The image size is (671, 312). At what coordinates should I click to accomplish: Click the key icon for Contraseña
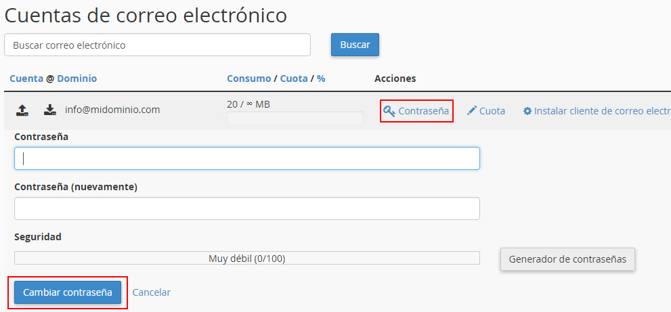tap(389, 111)
